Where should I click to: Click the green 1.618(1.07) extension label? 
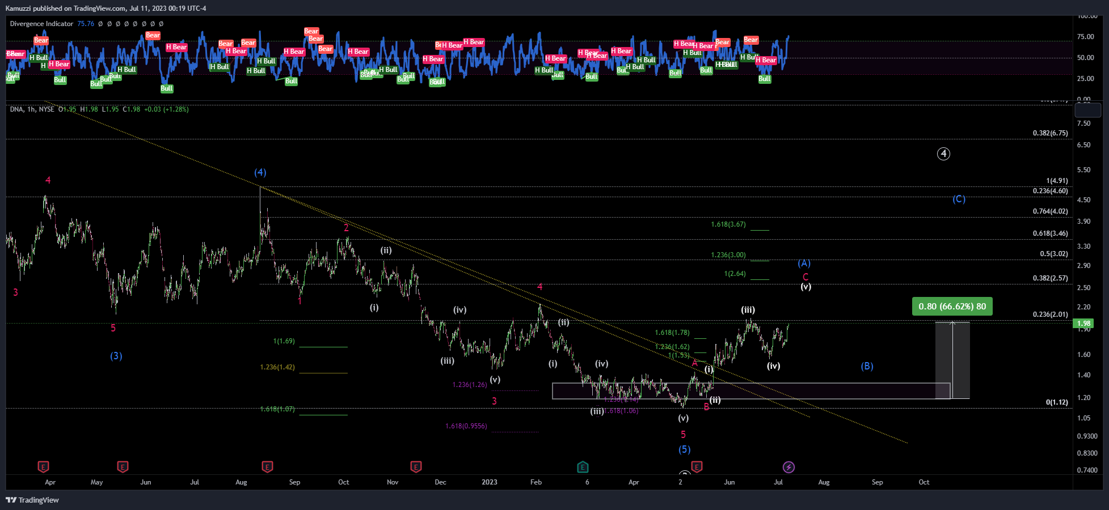(277, 409)
